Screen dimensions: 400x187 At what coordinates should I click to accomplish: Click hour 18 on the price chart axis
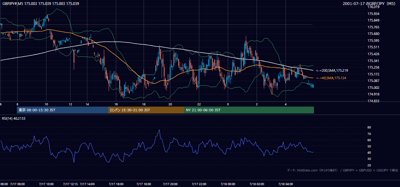[144, 104]
